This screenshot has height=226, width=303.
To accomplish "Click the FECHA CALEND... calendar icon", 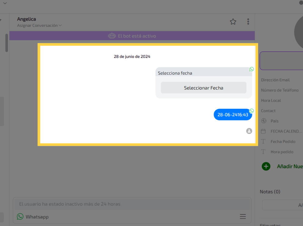I will click(x=263, y=131).
